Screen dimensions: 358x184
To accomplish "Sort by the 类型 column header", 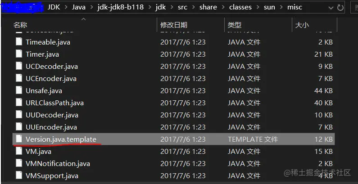I will point(234,25).
